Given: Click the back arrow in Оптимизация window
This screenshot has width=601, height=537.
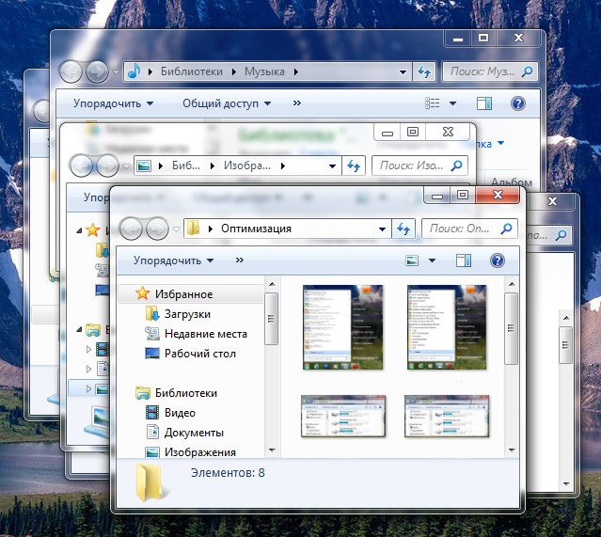Looking at the screenshot, I should coord(132,229).
